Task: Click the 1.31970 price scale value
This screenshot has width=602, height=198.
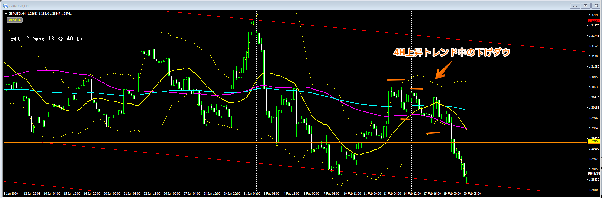Action: [x=594, y=25]
